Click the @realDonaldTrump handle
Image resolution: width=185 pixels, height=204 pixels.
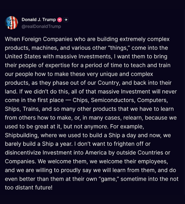click(41, 26)
